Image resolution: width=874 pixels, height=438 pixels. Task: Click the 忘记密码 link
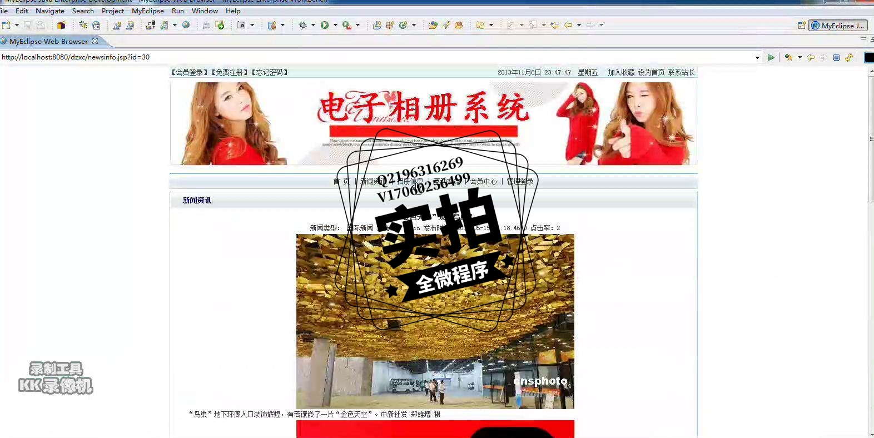(x=270, y=72)
